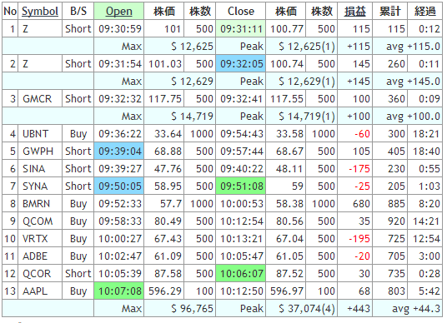Viewport: 447px width, 323px height.
Task: Select green close time 10:06:07
Action: pos(241,274)
